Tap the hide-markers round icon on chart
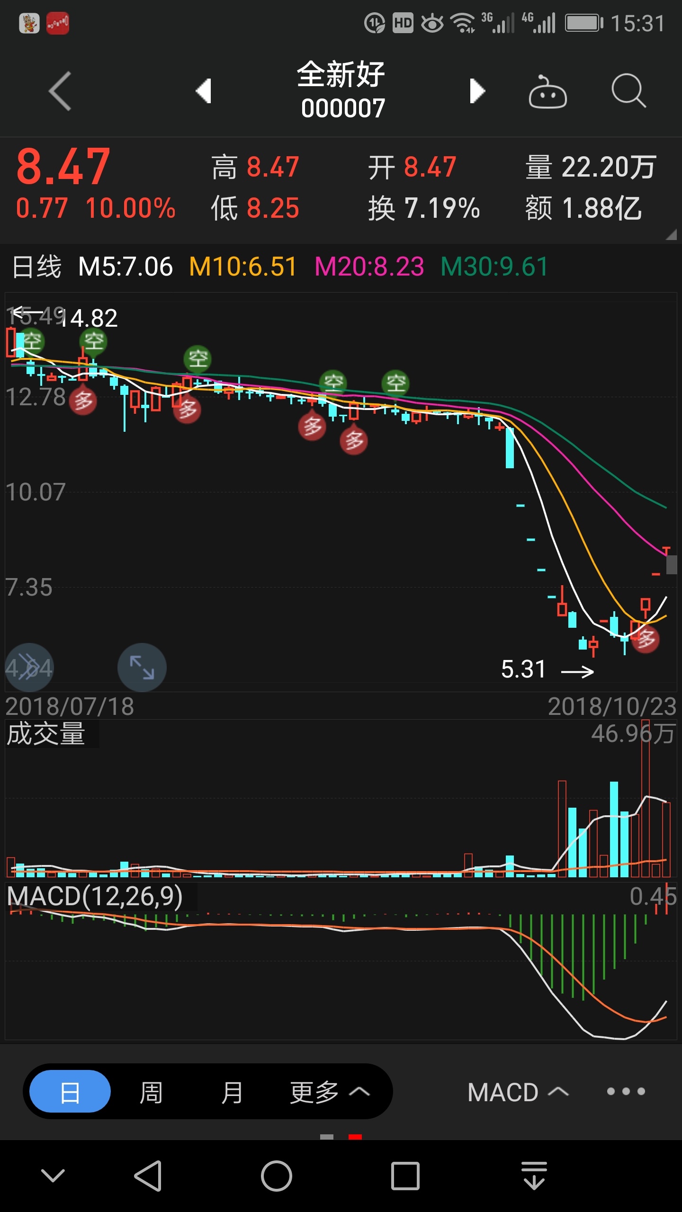The height and width of the screenshot is (1212, 682). tap(29, 667)
